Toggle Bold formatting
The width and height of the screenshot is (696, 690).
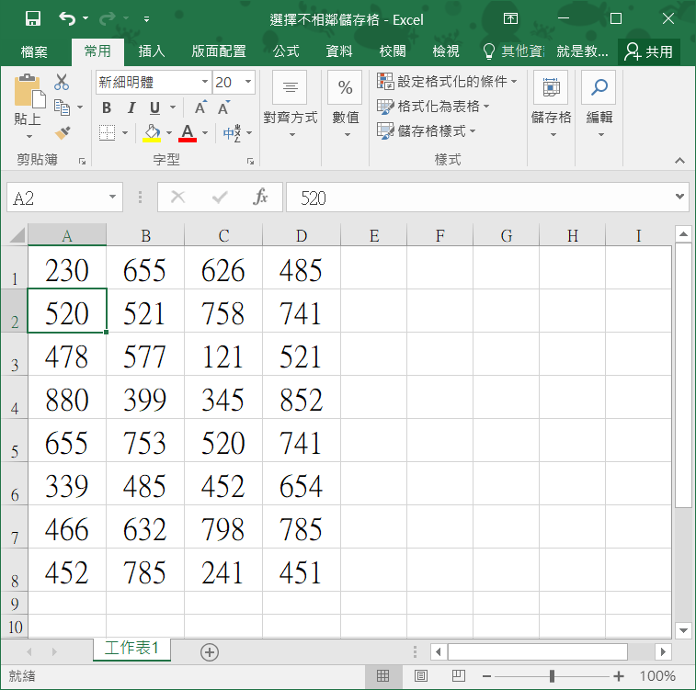[x=107, y=107]
